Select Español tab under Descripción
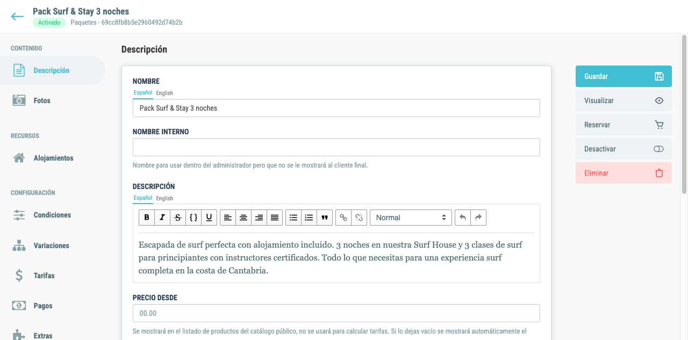Image resolution: width=688 pixels, height=340 pixels. [143, 198]
